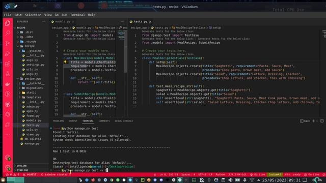
Task: Split the terminal panel
Action: coord(322,121)
